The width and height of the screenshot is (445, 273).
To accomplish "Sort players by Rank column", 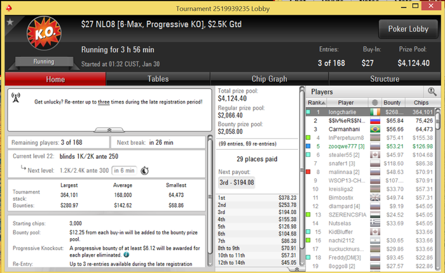I will coord(316,102).
